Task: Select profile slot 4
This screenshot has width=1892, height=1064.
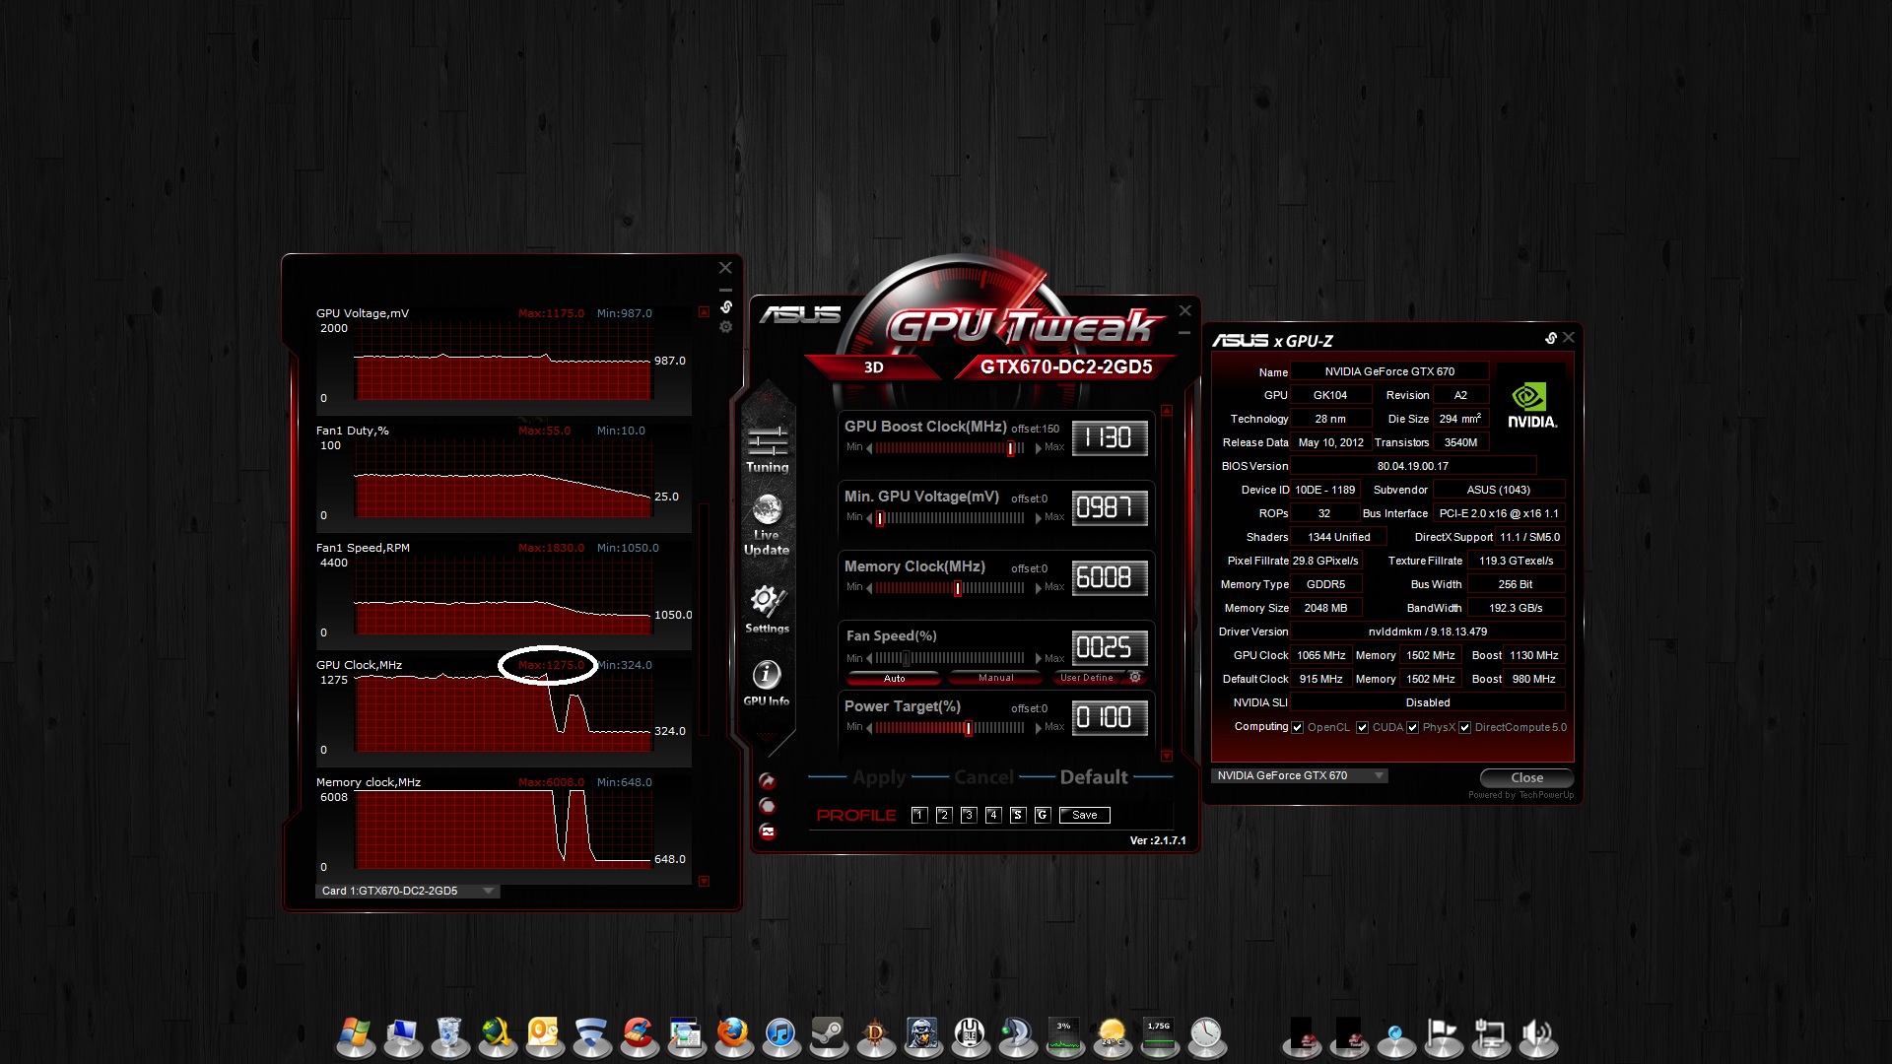Action: click(x=993, y=815)
